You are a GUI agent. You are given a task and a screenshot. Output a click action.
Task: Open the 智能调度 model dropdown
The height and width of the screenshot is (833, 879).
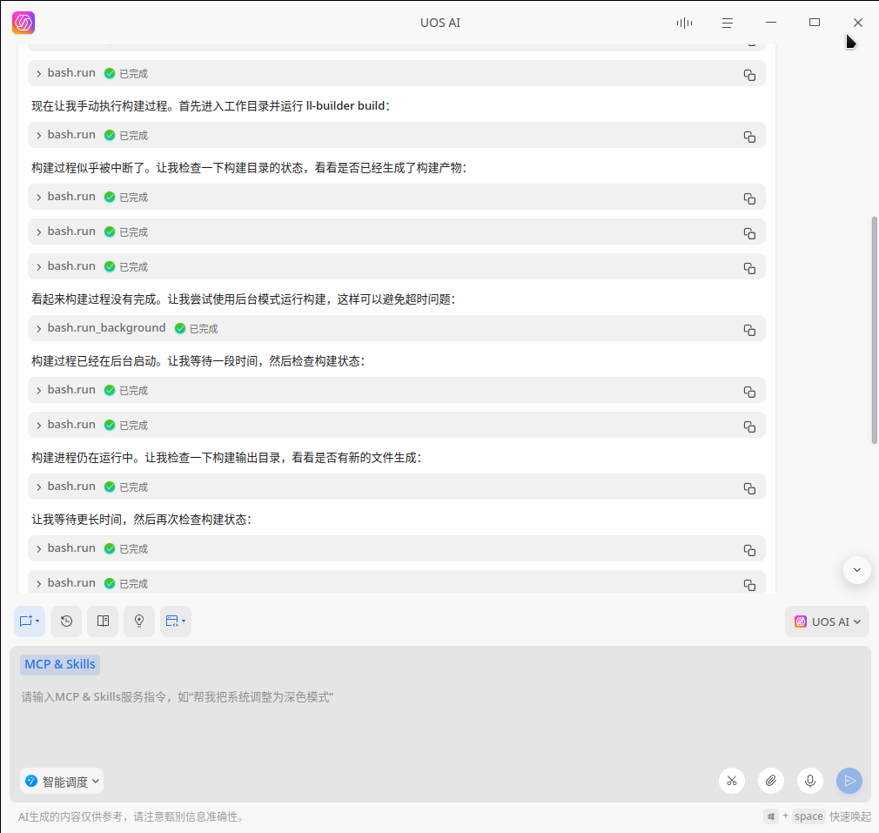point(62,782)
